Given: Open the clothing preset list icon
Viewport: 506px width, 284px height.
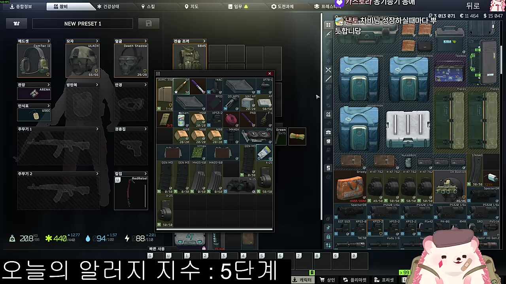Looking at the screenshot, I should [17, 24].
